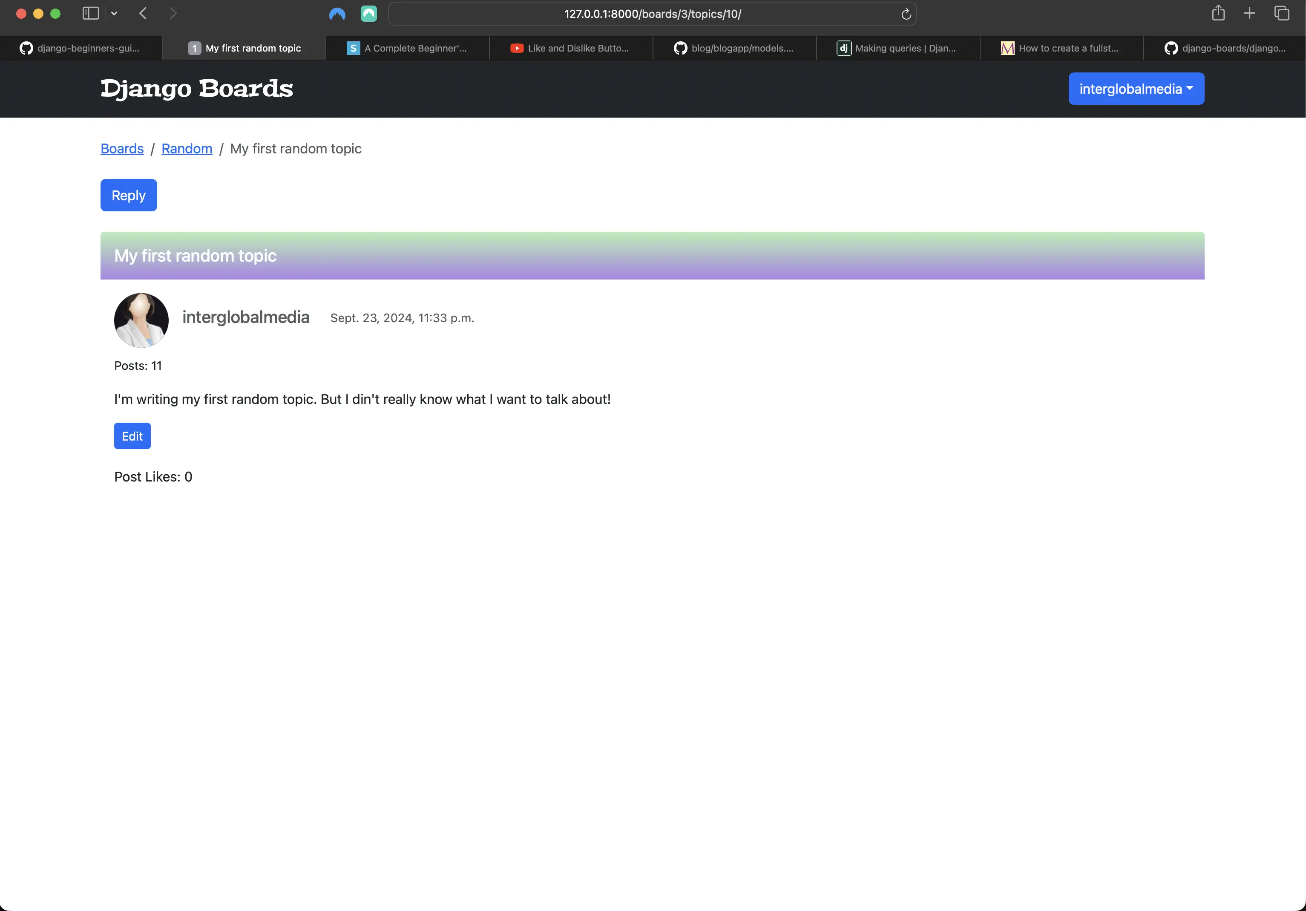Viewport: 1306px width, 911px height.
Task: Open the blue NordVPN extension icon
Action: (x=337, y=14)
